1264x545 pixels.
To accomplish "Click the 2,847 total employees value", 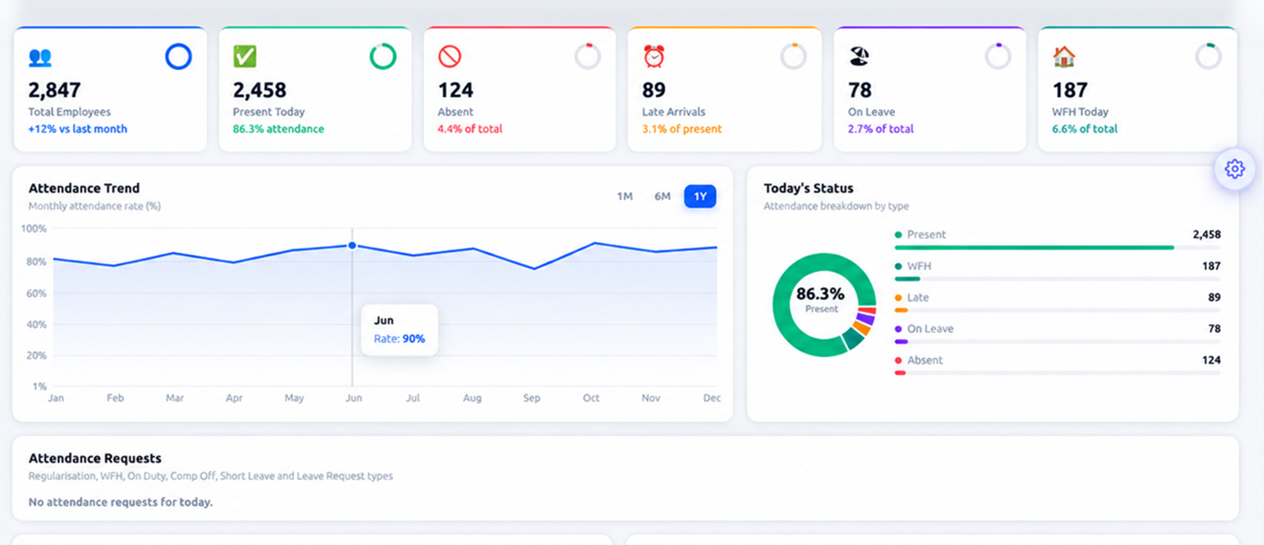I will (x=55, y=90).
